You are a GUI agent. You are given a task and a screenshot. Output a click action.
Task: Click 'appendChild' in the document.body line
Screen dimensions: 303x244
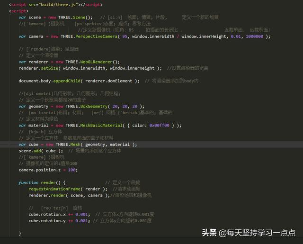[67, 81]
